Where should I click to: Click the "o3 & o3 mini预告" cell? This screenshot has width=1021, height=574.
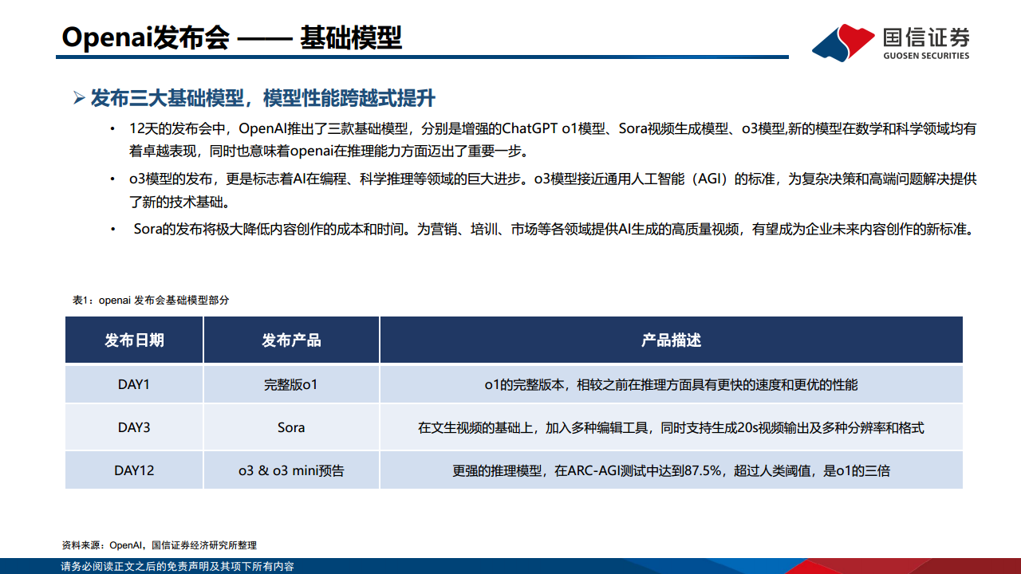pos(291,470)
